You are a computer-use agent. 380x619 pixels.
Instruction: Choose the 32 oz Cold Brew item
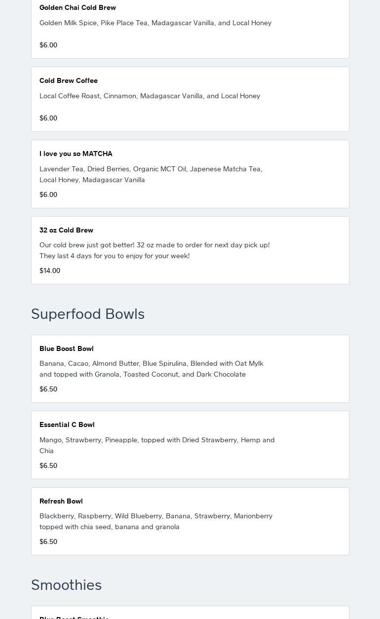pos(66,230)
